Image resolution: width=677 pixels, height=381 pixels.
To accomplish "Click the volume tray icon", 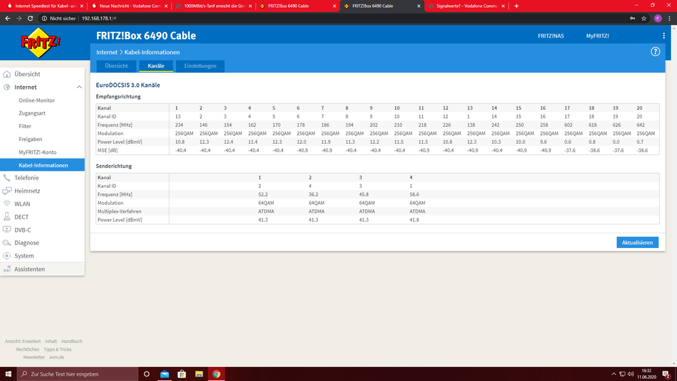I will tap(631, 374).
